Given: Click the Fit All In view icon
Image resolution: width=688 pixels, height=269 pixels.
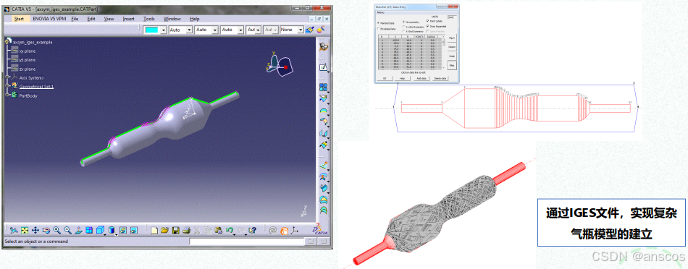Looking at the screenshot, I should (x=25, y=230).
